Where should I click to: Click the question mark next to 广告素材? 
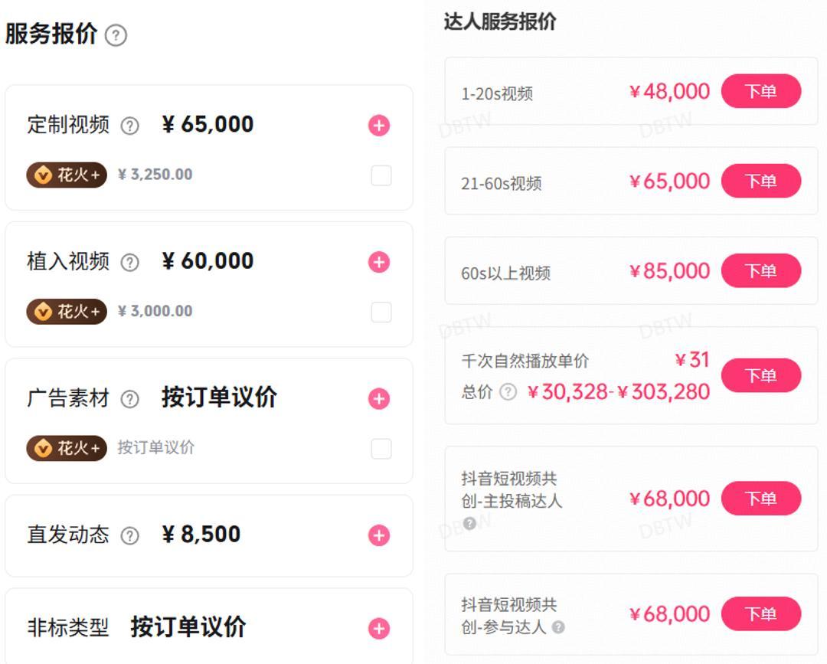click(130, 399)
